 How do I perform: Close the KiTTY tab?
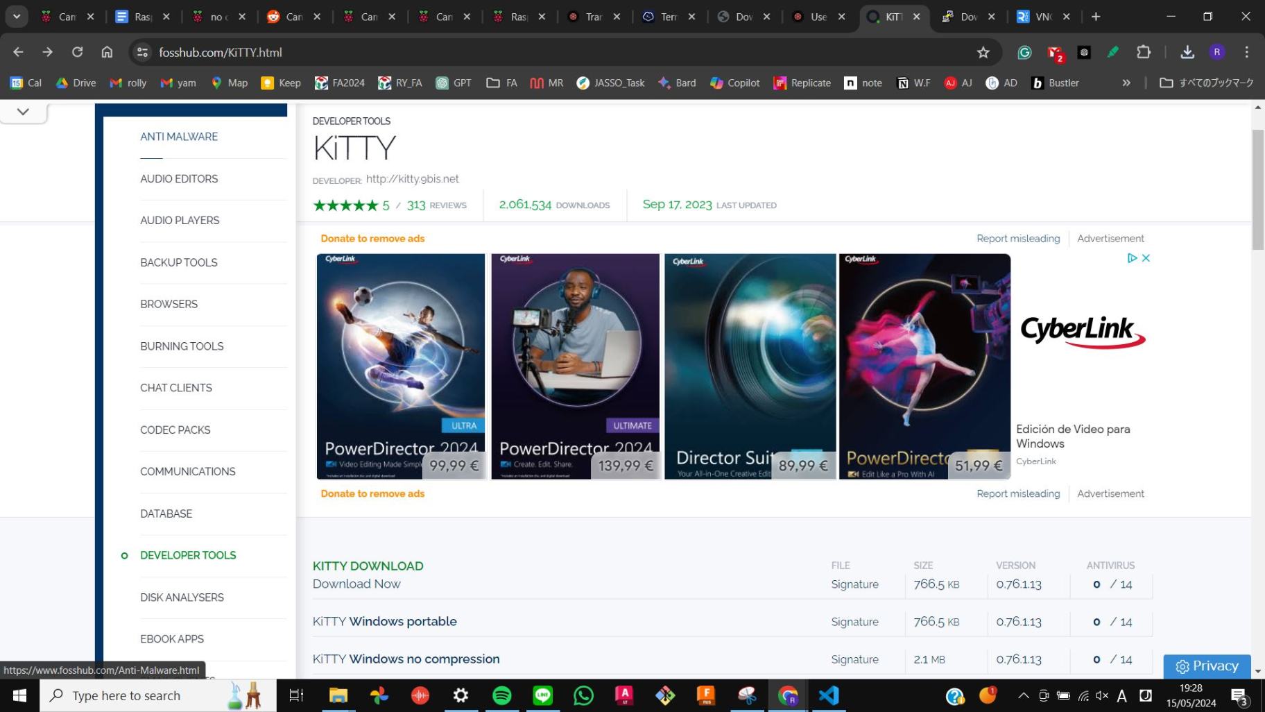pos(917,17)
